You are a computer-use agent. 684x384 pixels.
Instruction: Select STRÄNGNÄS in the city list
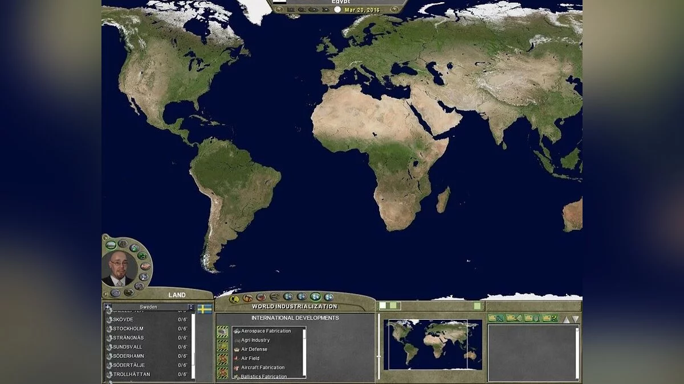pyautogui.click(x=147, y=338)
